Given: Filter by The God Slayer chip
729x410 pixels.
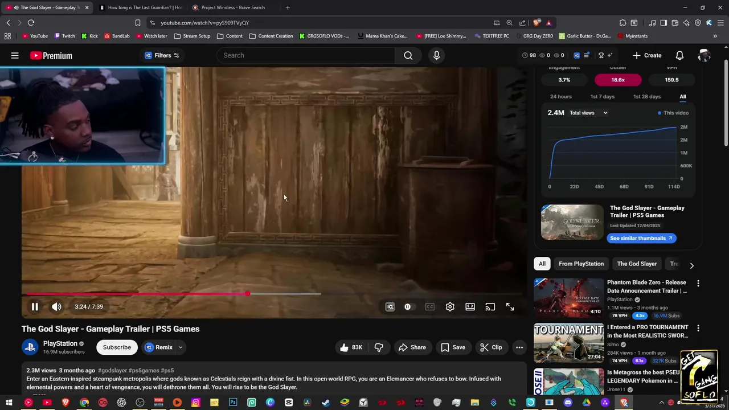Looking at the screenshot, I should pos(637,264).
